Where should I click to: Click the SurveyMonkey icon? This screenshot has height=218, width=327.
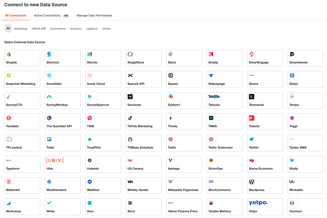[x=49, y=96]
